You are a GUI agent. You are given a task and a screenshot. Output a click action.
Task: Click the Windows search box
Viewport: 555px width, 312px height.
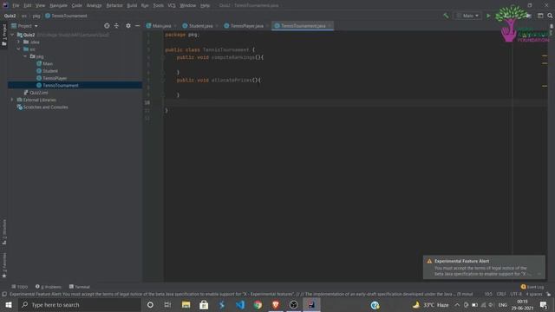point(79,304)
